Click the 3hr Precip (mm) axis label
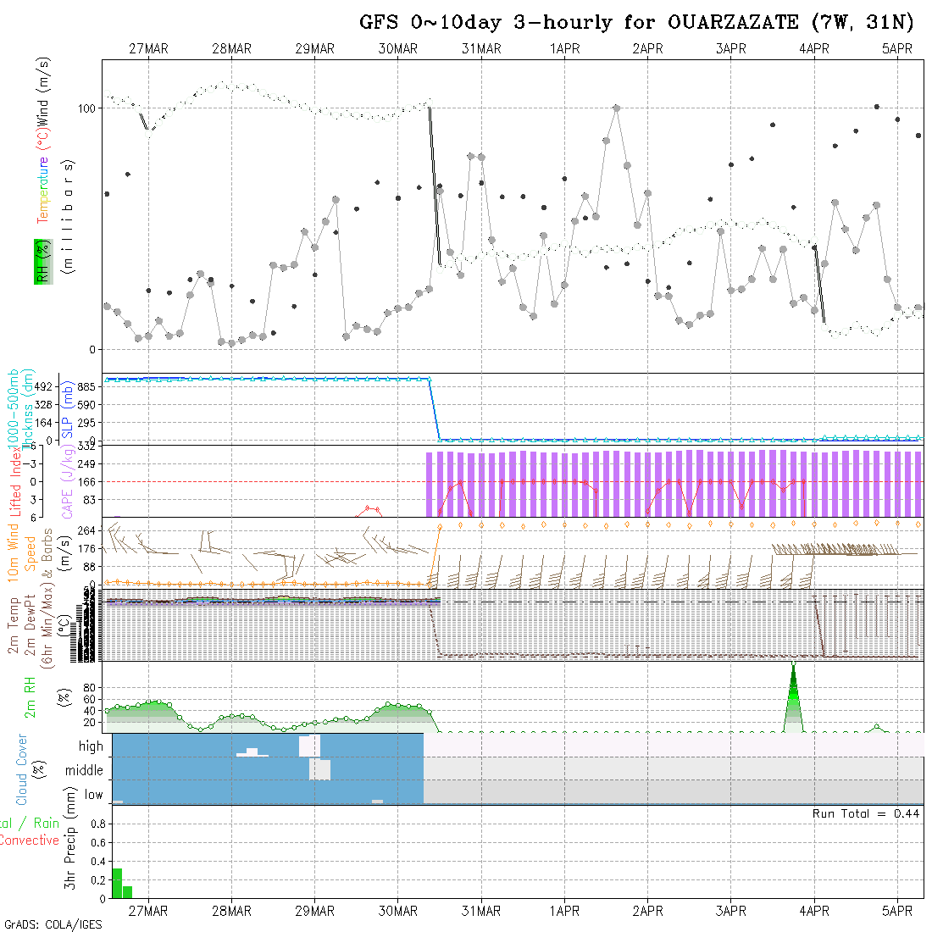Viewport: 932px width, 932px height. (70, 838)
